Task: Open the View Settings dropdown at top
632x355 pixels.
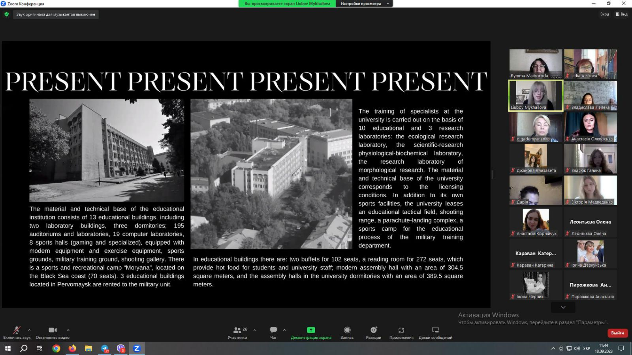Action: (x=364, y=4)
